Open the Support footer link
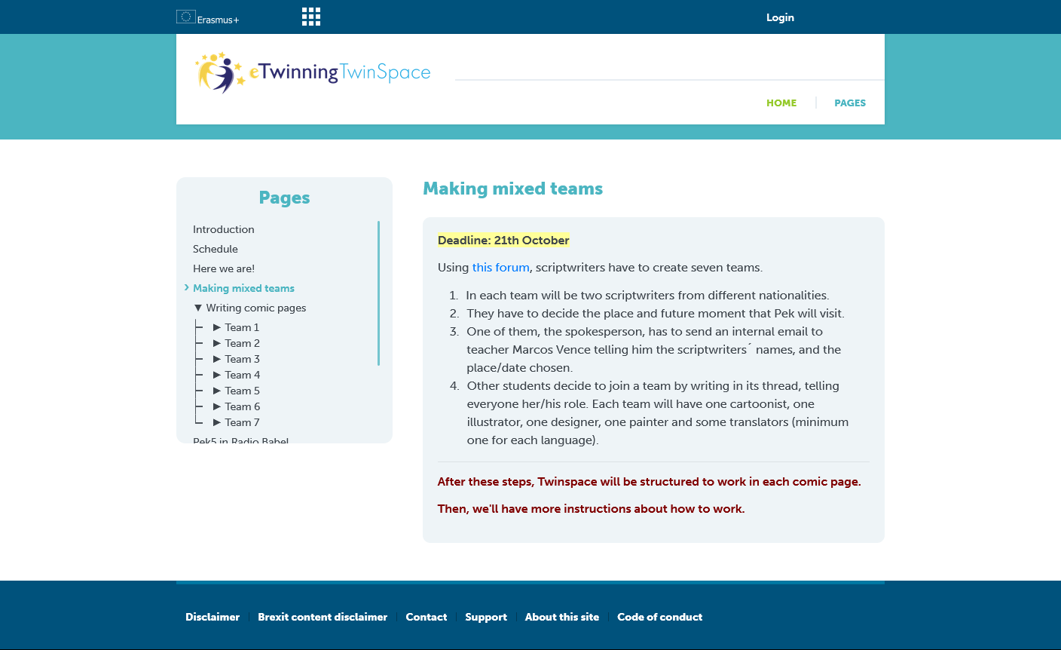 pyautogui.click(x=486, y=617)
